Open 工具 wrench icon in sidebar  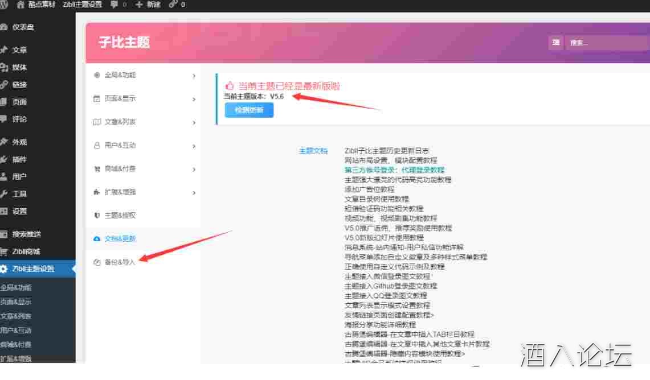(4, 194)
